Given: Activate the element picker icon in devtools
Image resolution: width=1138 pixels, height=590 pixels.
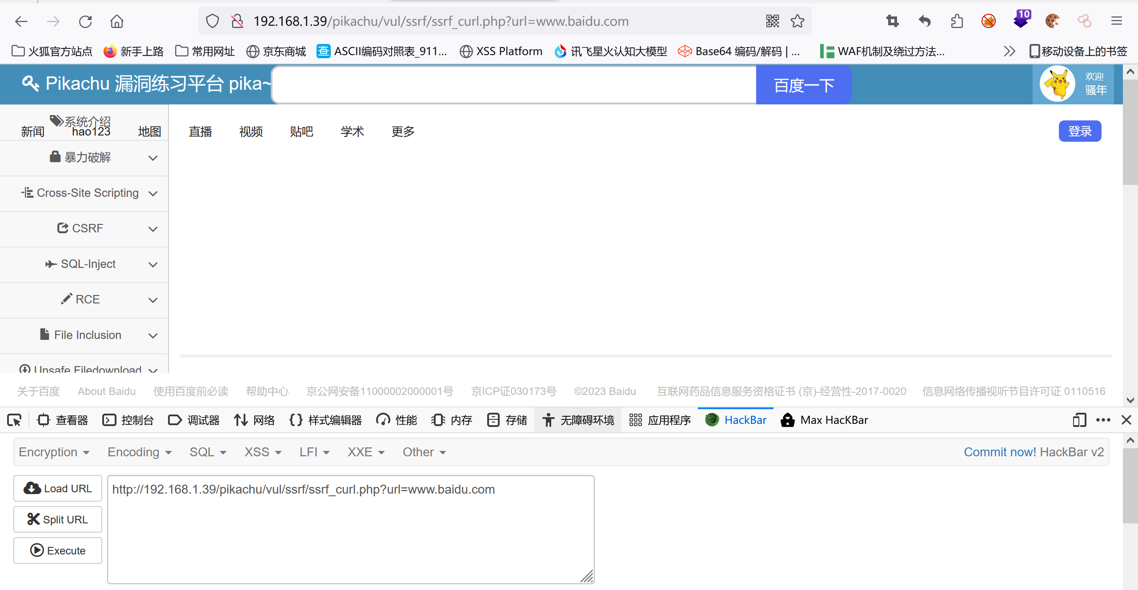Looking at the screenshot, I should (x=14, y=420).
